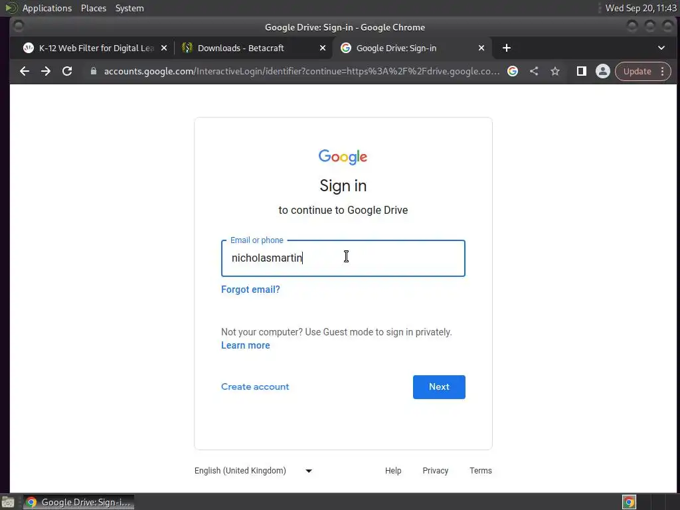The image size is (680, 510).
Task: Close the Downloads - Betacraft tab
Action: [323, 48]
